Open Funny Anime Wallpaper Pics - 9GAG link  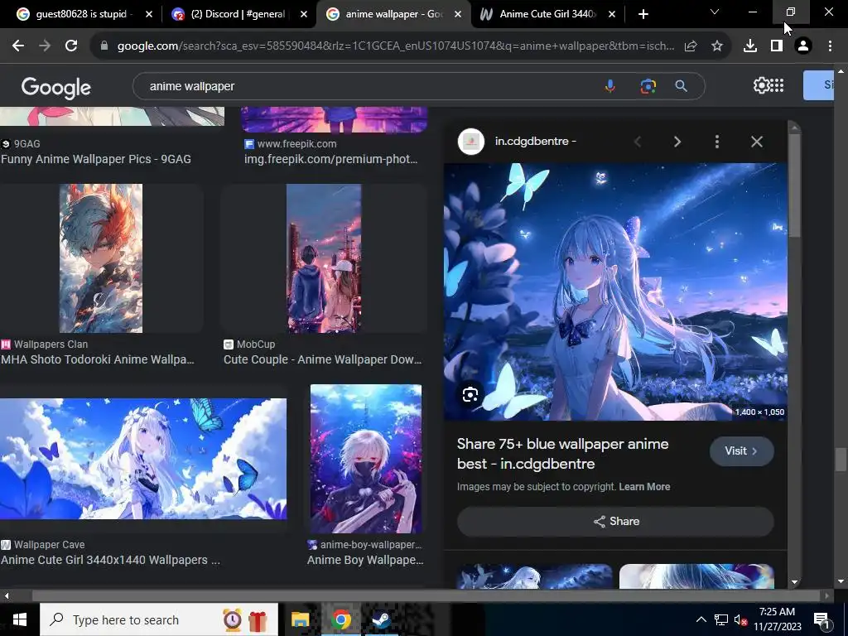[x=96, y=159]
